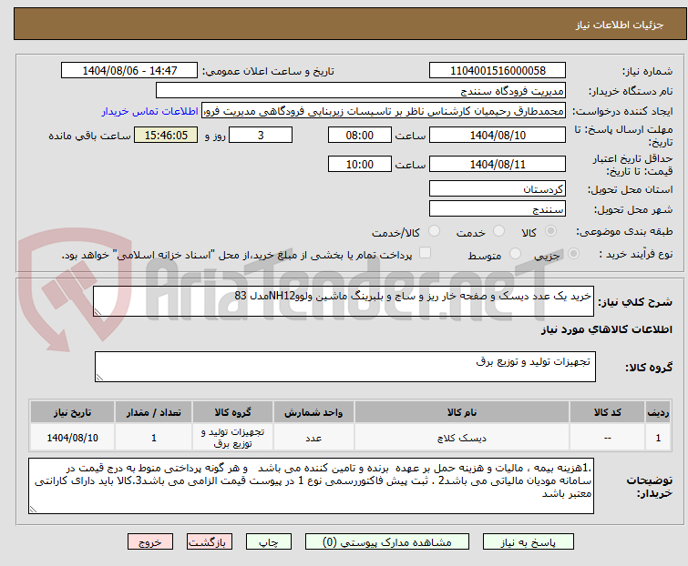Click the ردیف column header

tap(658, 413)
